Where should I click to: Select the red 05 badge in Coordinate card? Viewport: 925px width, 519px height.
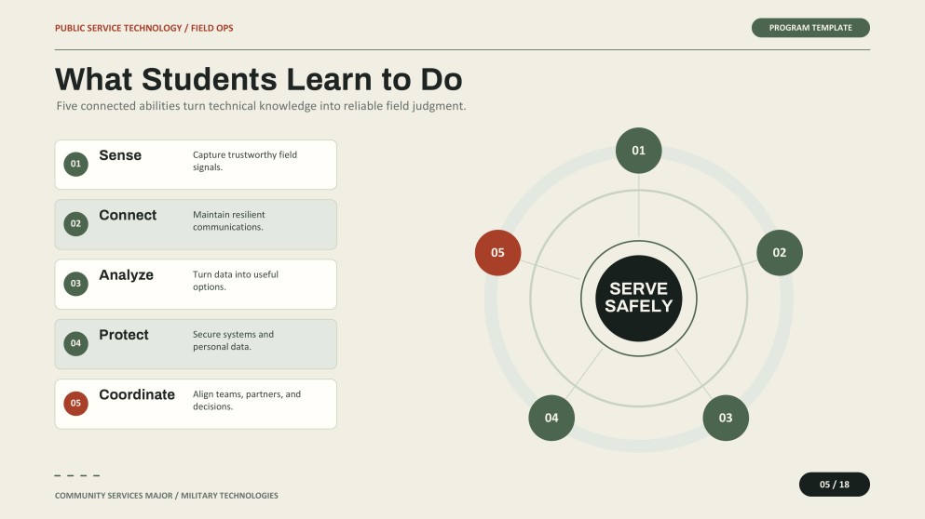(x=76, y=404)
